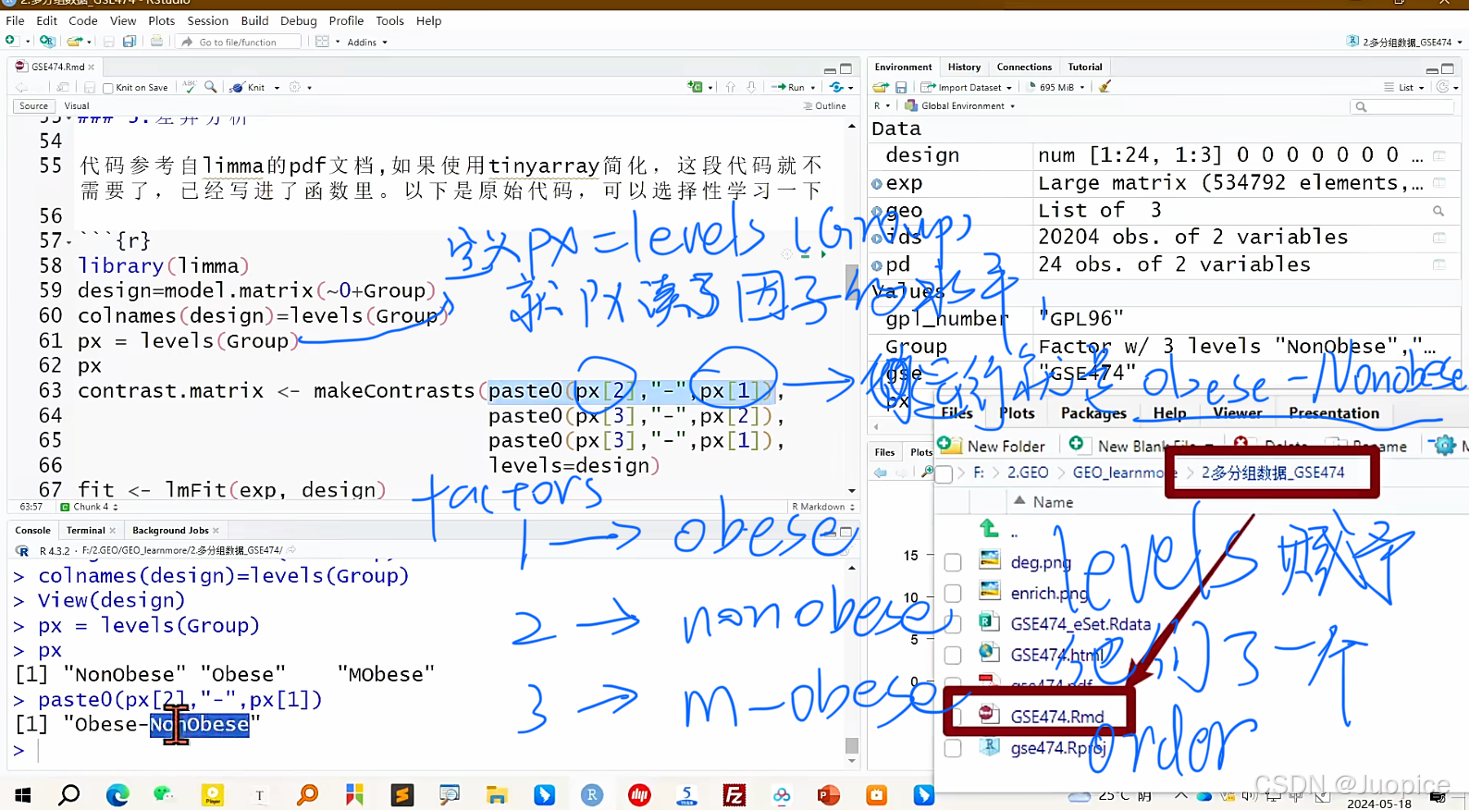Expand the exp object row

[877, 183]
